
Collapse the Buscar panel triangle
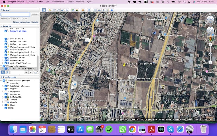(2, 10)
